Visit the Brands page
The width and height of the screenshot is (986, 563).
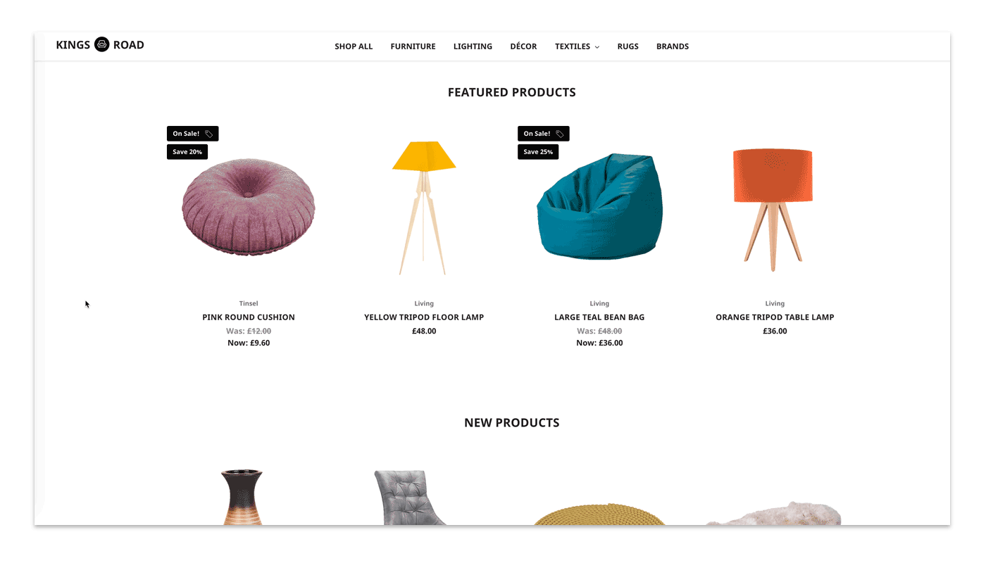(x=673, y=46)
